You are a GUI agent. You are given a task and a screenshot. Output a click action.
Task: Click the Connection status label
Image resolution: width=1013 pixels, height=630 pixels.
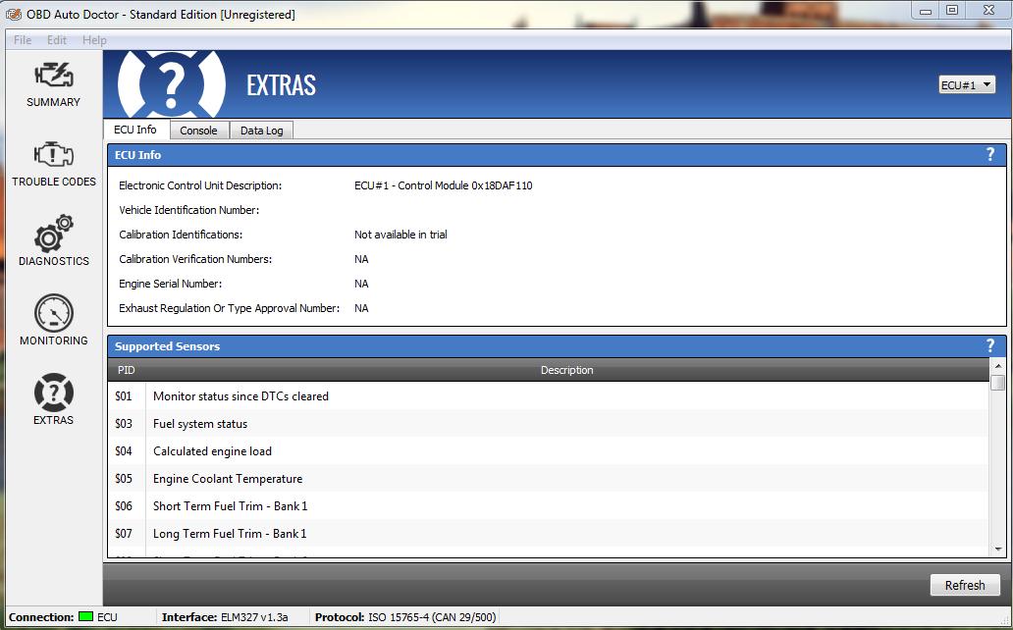[41, 617]
